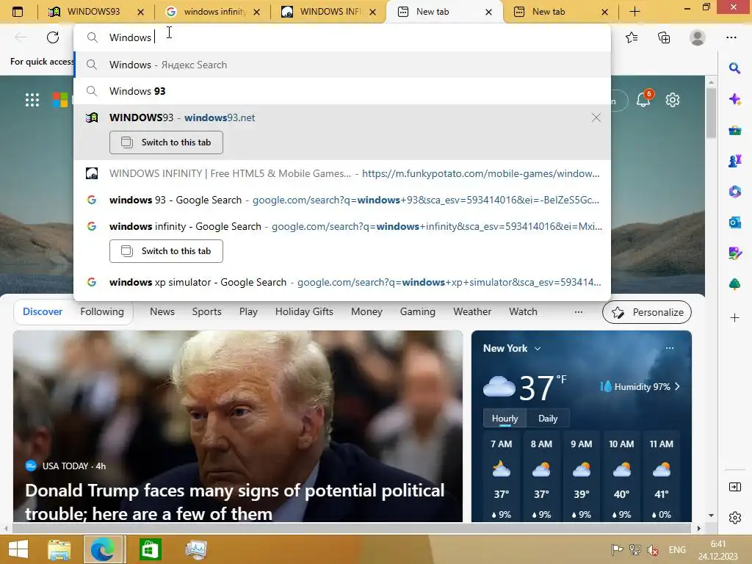Open the tab actions menu icon
This screenshot has width=752, height=564.
pyautogui.click(x=18, y=12)
